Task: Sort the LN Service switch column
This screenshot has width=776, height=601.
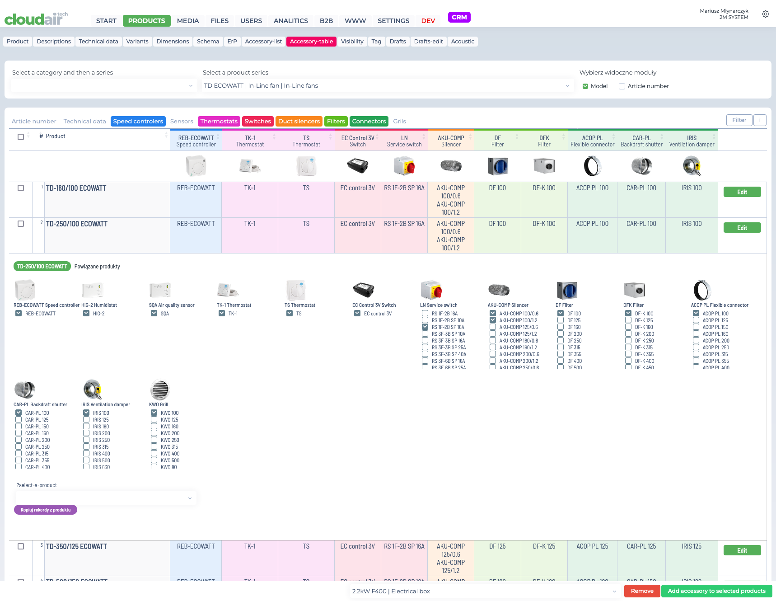Action: pyautogui.click(x=424, y=136)
